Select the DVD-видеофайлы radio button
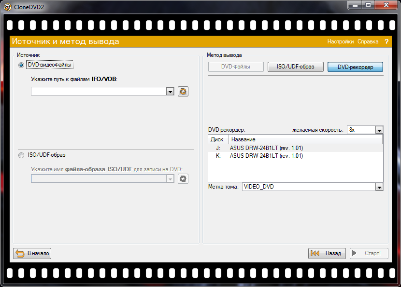Screen dimensions: 401x287 tap(21, 65)
